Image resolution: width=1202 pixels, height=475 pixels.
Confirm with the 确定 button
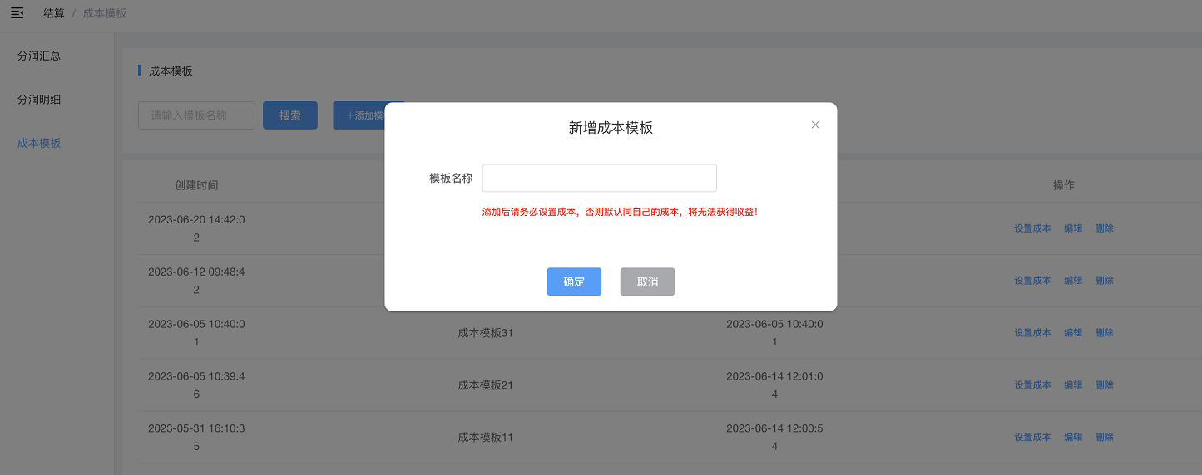click(x=573, y=282)
